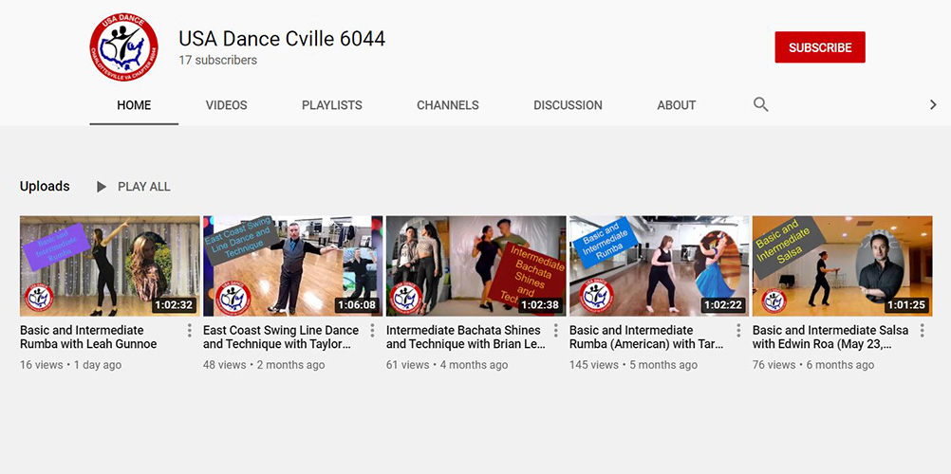Open title Intermediate Bachata Shines and Technique
951x474 pixels.
[x=466, y=337]
